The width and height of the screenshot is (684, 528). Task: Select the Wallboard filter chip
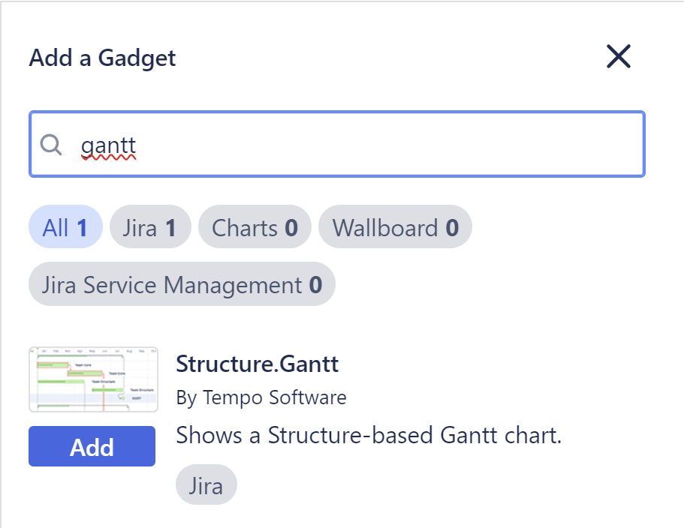396,226
